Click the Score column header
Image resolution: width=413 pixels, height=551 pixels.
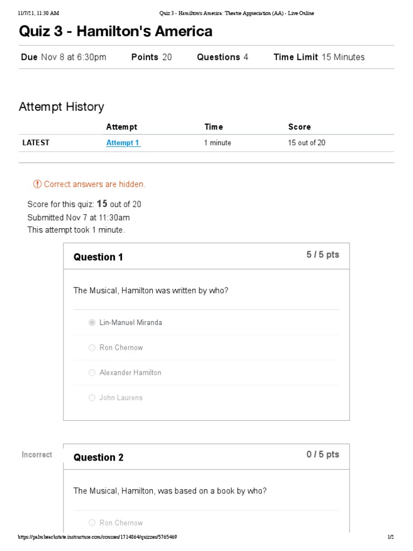(x=300, y=127)
